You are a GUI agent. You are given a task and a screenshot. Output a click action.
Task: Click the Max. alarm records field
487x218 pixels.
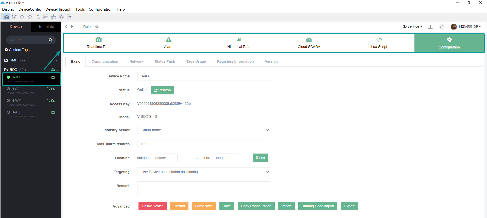pyautogui.click(x=204, y=144)
